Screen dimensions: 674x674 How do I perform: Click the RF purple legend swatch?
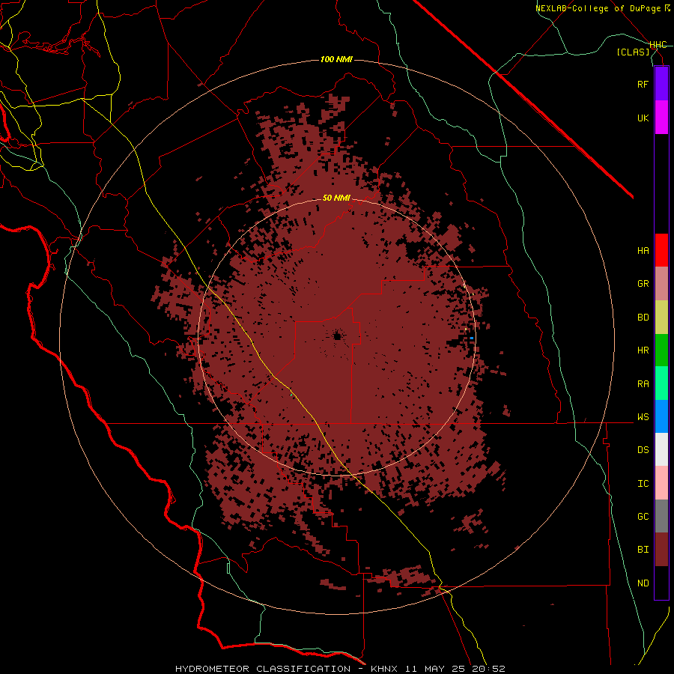661,84
